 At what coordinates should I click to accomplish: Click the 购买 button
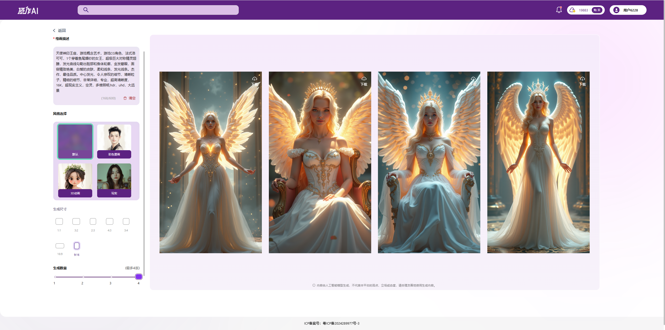597,10
